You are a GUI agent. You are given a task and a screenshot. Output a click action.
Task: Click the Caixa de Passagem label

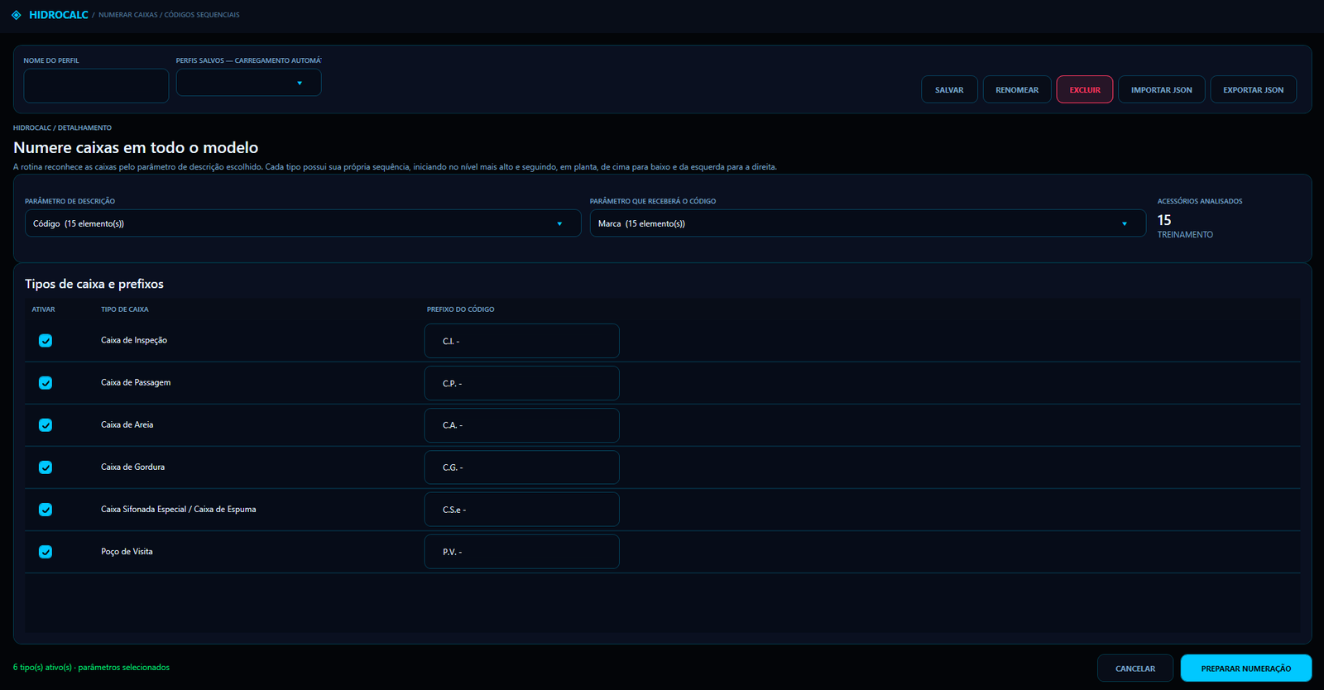point(136,382)
